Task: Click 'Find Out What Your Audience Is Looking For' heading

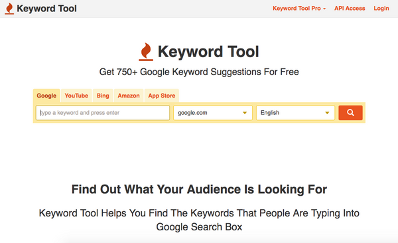Action: tap(199, 189)
